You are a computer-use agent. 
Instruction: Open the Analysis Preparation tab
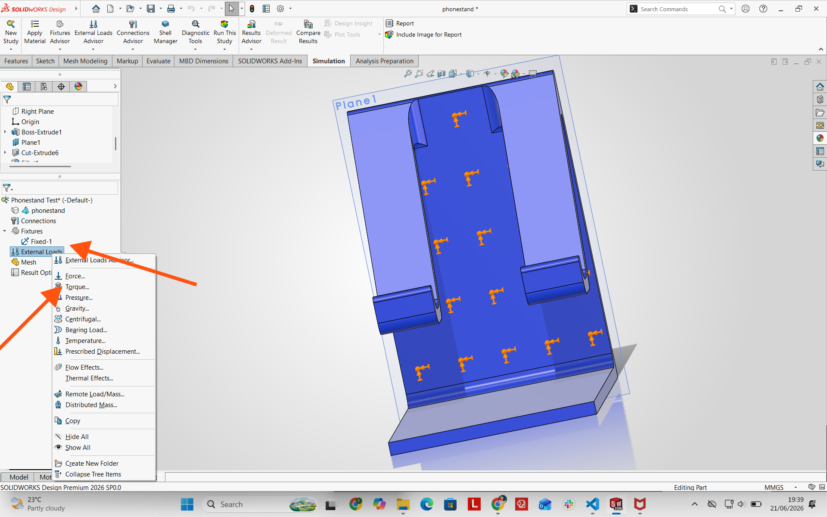click(x=384, y=61)
